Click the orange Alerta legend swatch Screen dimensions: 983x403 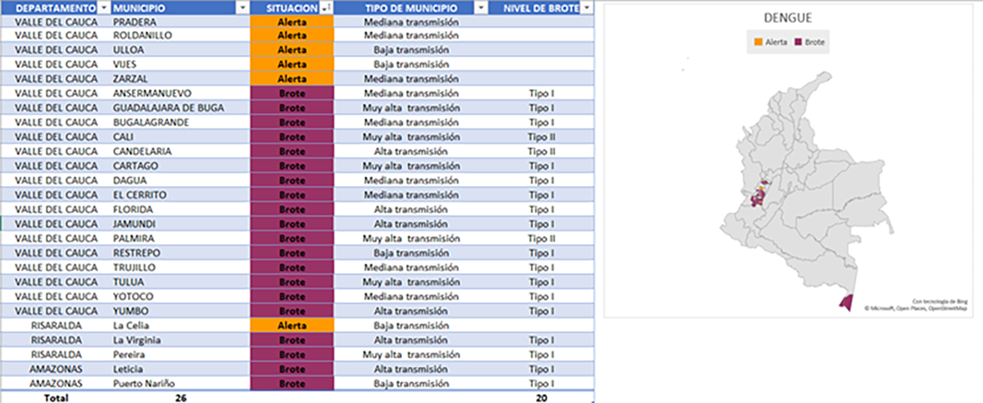point(758,41)
